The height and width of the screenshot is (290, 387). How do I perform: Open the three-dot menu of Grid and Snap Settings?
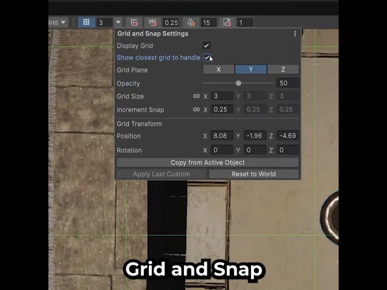click(x=295, y=34)
